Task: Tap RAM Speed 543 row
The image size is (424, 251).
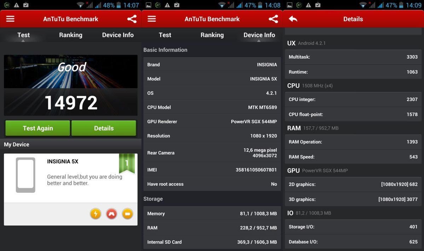Action: click(x=353, y=157)
